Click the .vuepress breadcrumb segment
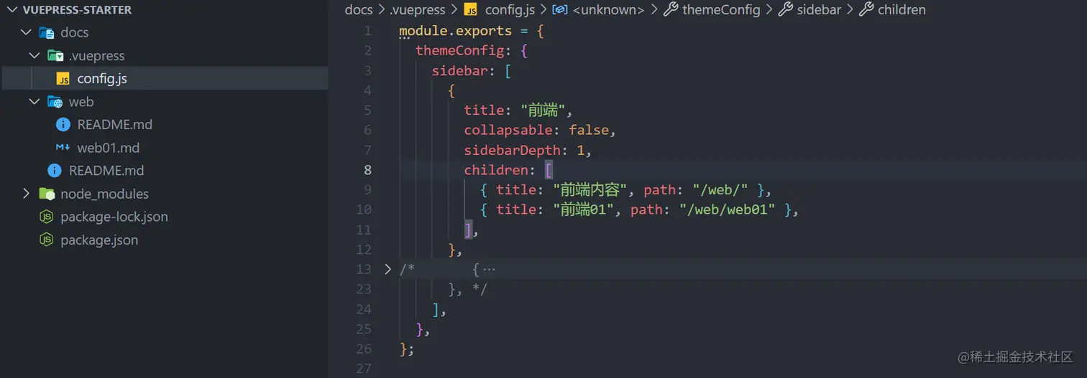The image size is (1087, 378). (x=417, y=9)
